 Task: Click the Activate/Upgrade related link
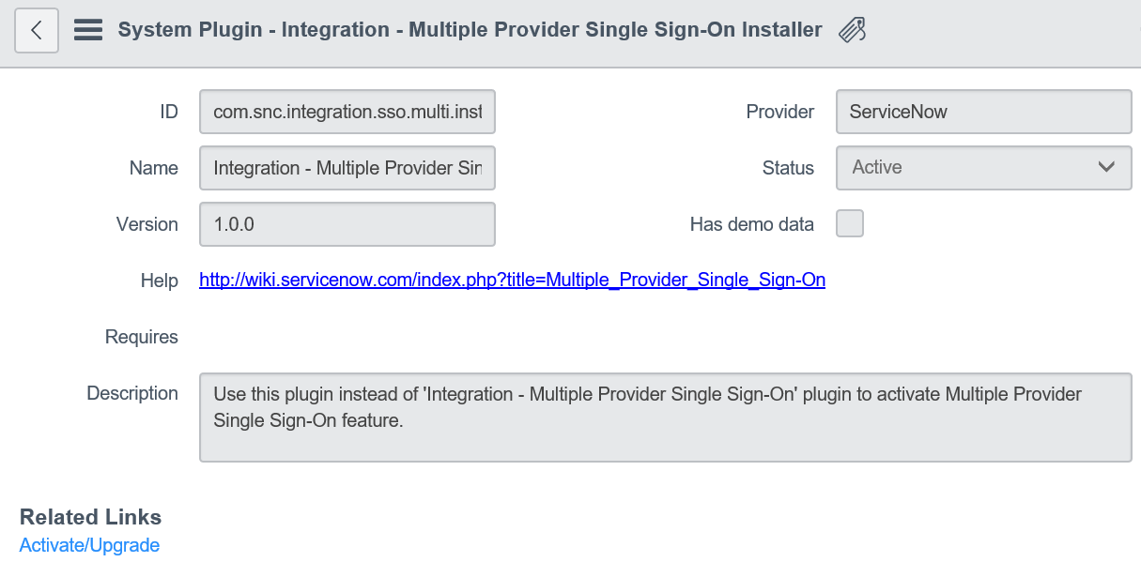click(89, 545)
